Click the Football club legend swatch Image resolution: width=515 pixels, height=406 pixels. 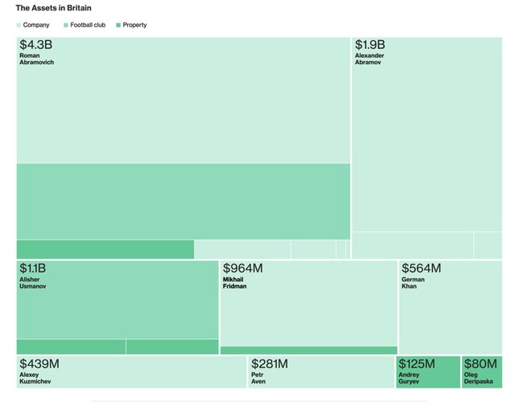coord(66,25)
